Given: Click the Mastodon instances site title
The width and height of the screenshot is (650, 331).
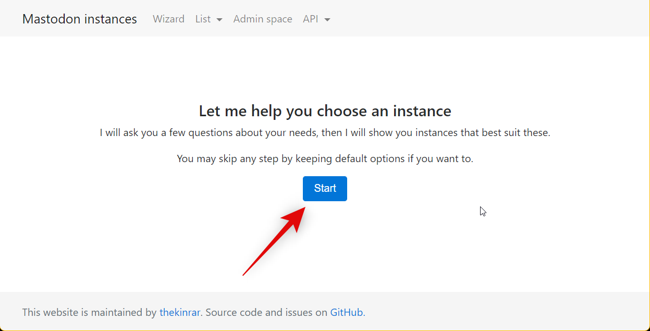Looking at the screenshot, I should [x=79, y=19].
